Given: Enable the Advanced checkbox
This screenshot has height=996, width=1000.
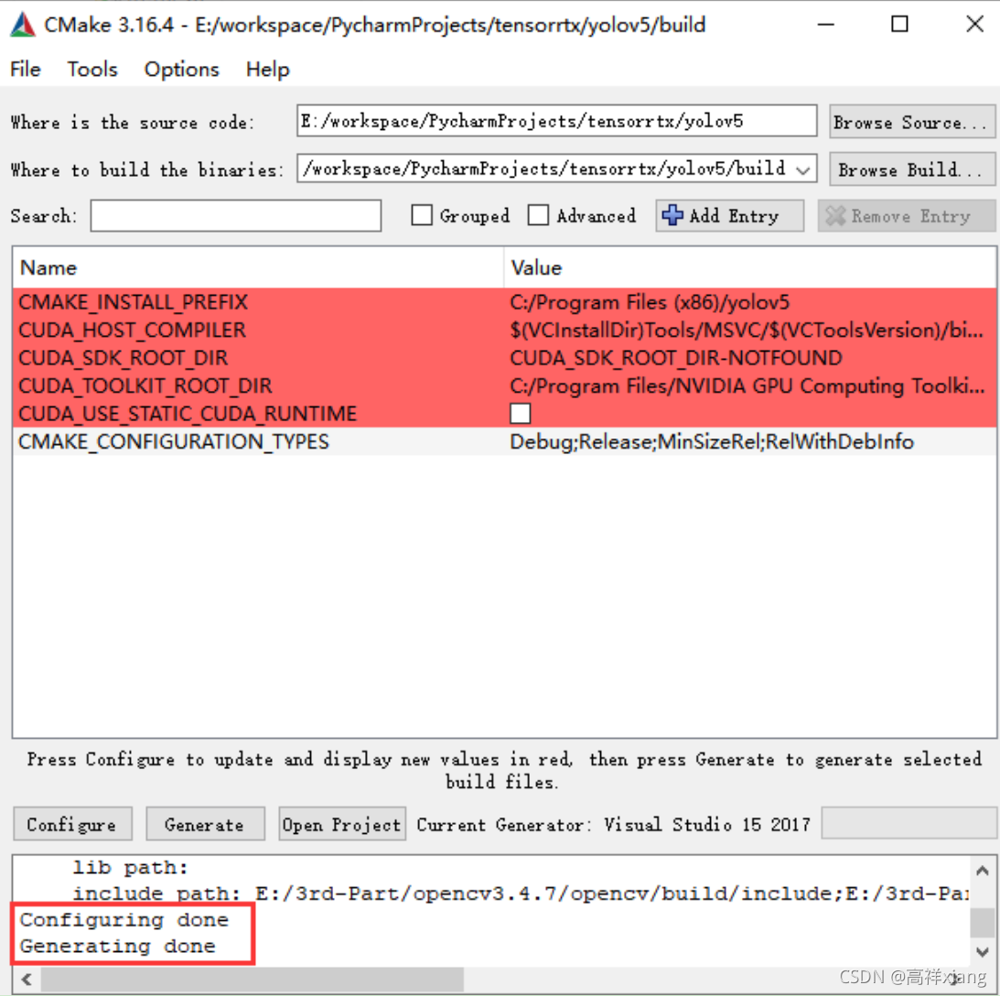Looking at the screenshot, I should pos(538,215).
